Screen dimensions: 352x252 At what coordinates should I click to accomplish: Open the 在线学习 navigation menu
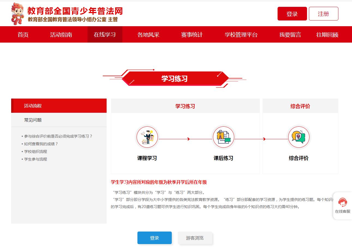coord(105,35)
